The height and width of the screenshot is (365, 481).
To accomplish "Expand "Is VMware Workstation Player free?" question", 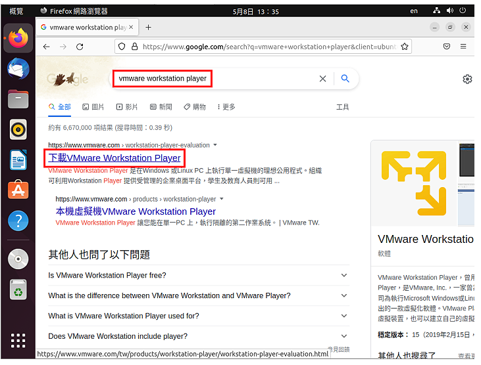I will pos(199,275).
